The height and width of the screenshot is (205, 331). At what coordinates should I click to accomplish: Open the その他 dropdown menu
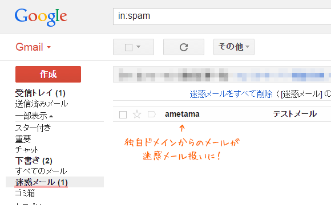pos(233,47)
